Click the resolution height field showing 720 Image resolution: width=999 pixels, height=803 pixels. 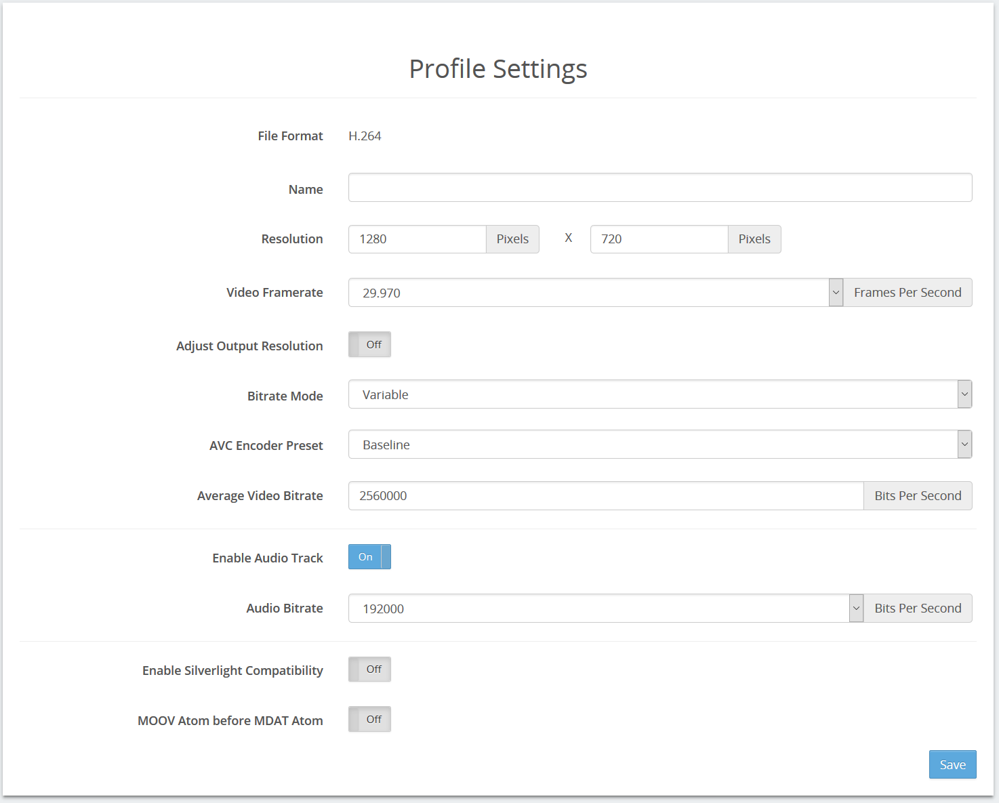659,239
